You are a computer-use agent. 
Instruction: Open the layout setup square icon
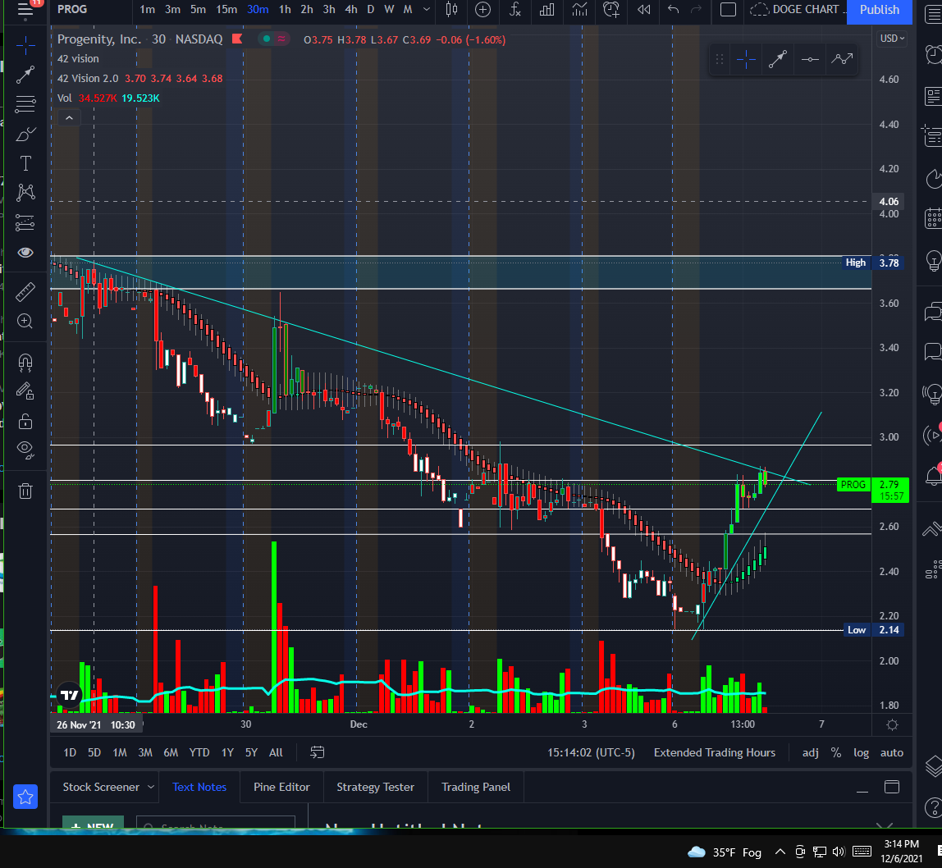728,10
